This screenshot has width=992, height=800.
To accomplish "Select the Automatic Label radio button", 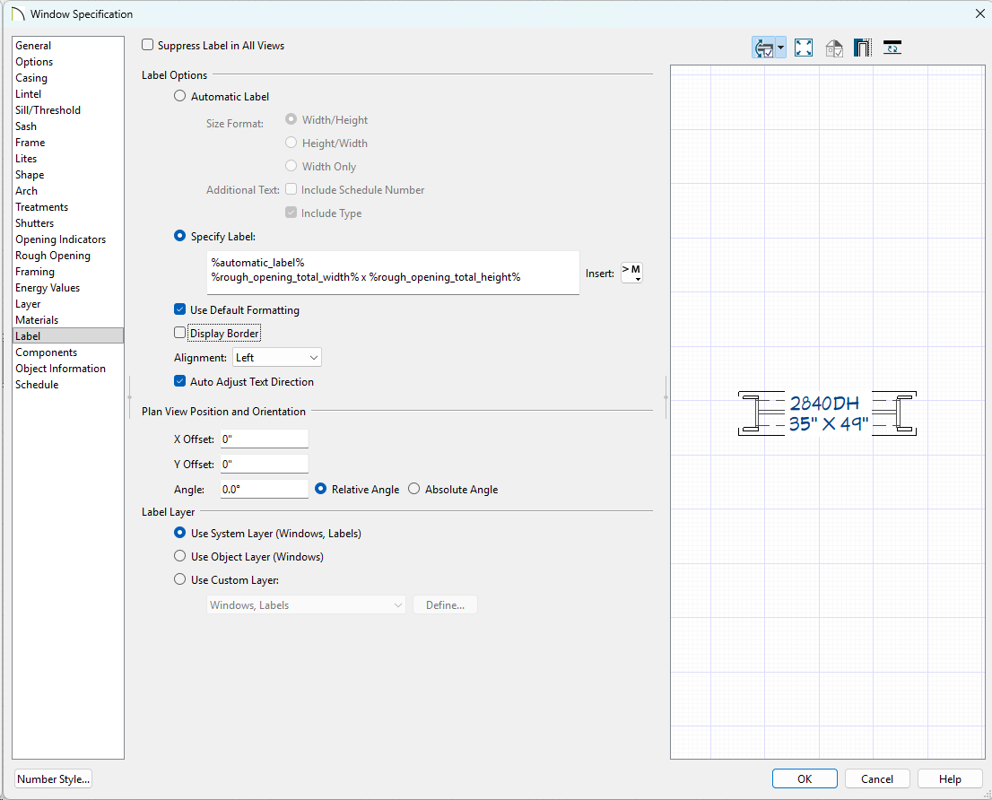I will [180, 97].
